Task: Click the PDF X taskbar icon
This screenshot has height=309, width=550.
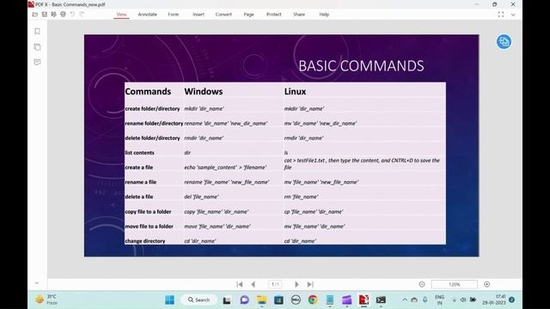Action: (x=364, y=300)
